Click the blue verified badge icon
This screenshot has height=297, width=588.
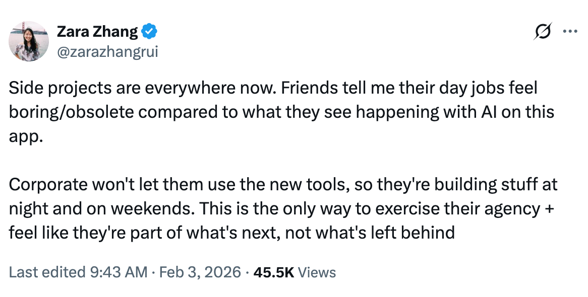(x=150, y=32)
